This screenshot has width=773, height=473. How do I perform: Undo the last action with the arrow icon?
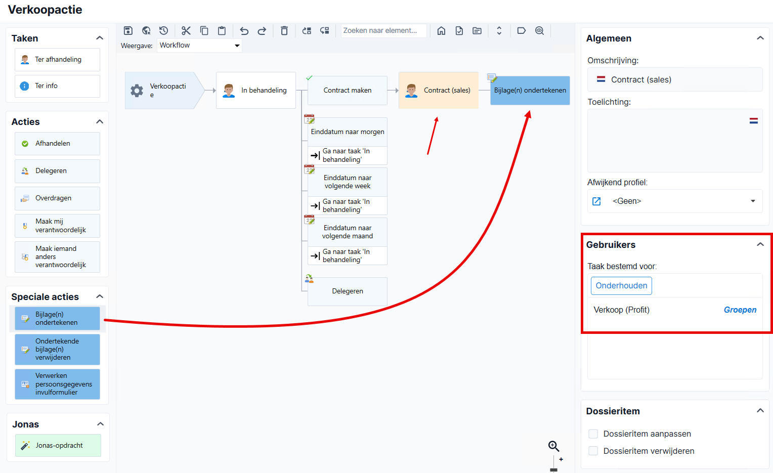point(244,31)
